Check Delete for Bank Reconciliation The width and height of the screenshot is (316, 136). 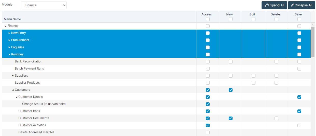point(276,61)
